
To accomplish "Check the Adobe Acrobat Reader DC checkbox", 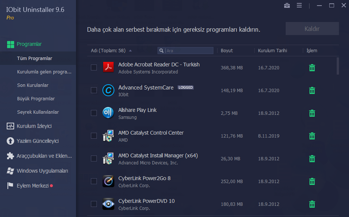I will point(94,67).
